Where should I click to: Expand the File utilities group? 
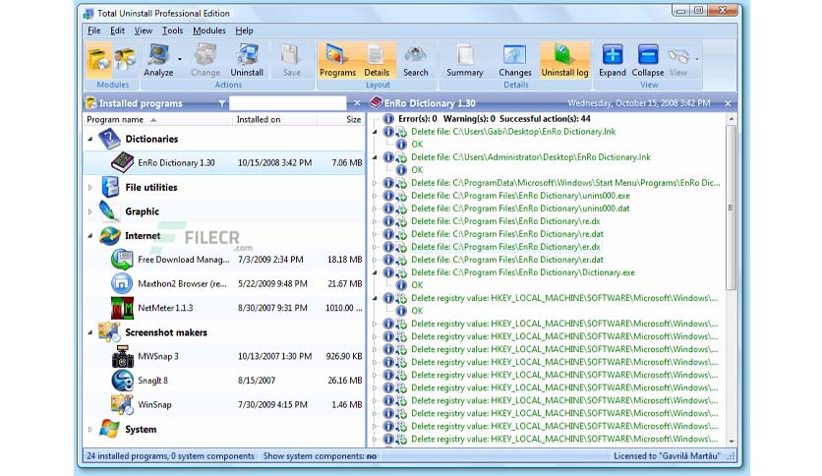point(90,187)
